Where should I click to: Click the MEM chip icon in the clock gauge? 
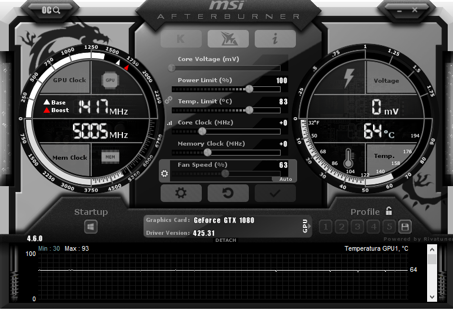(110, 157)
